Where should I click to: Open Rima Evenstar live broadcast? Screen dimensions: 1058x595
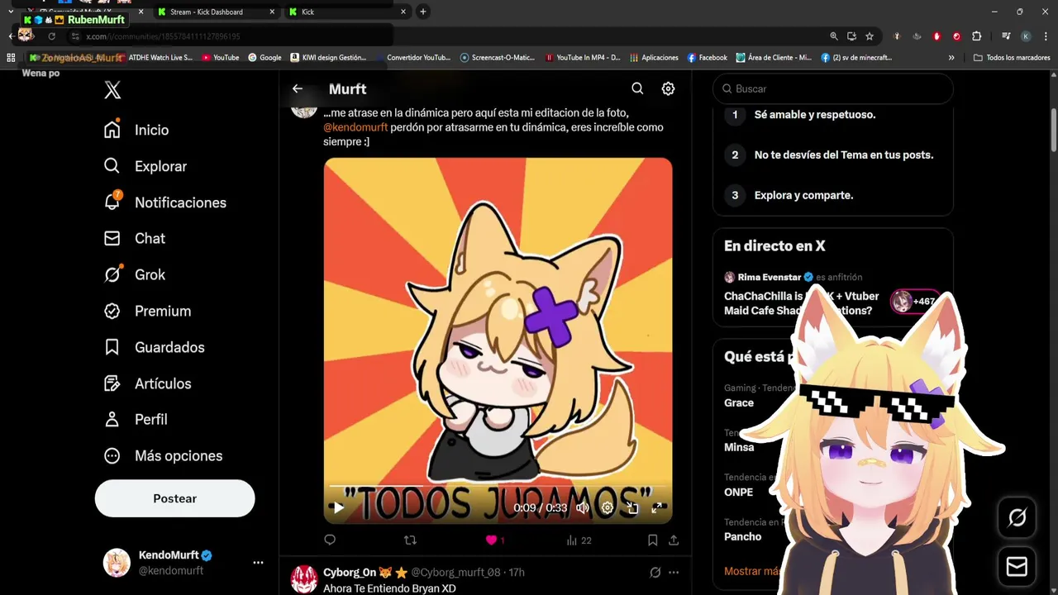(833, 295)
